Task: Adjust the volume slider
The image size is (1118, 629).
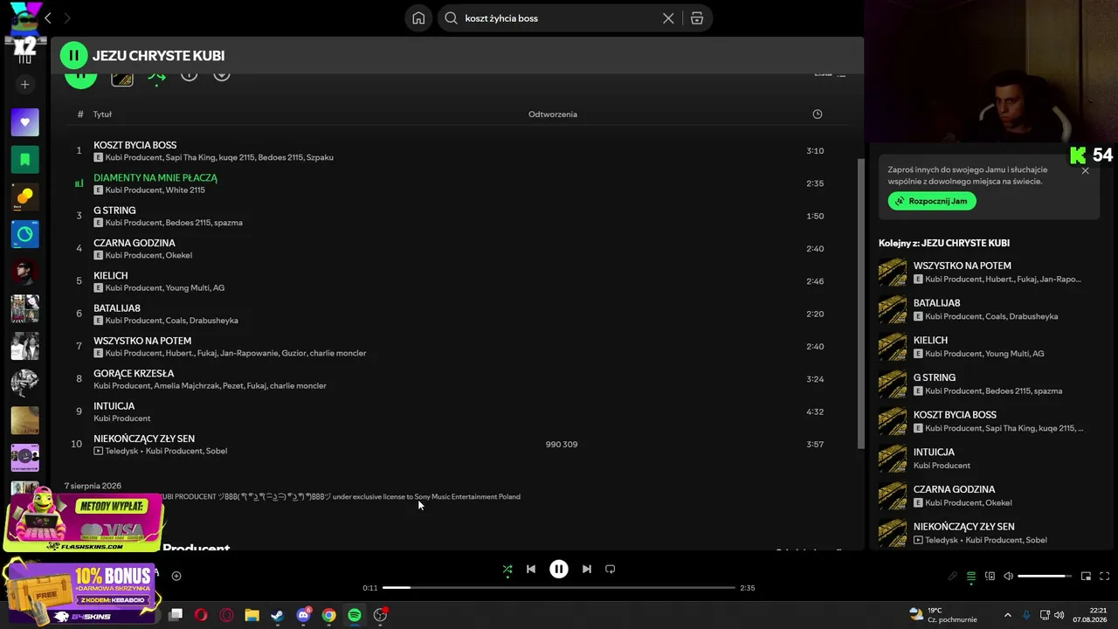Action: (x=1046, y=577)
